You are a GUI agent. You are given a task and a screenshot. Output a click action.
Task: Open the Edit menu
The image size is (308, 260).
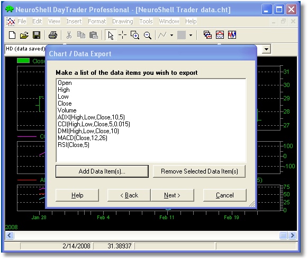[x=37, y=21]
